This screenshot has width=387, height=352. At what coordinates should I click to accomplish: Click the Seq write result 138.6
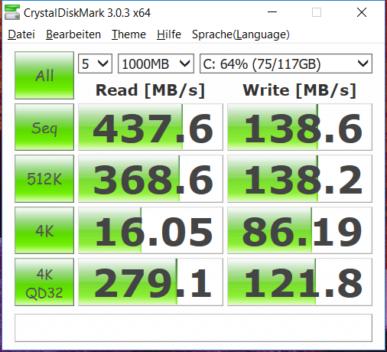tap(300, 127)
